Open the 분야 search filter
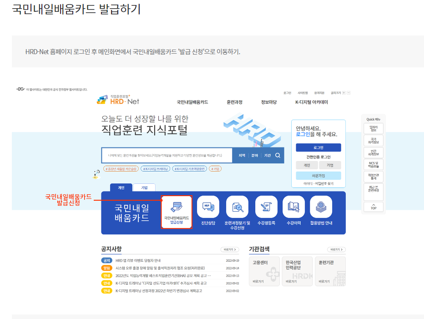Screen dimensions: 424x319 [x=255, y=155]
